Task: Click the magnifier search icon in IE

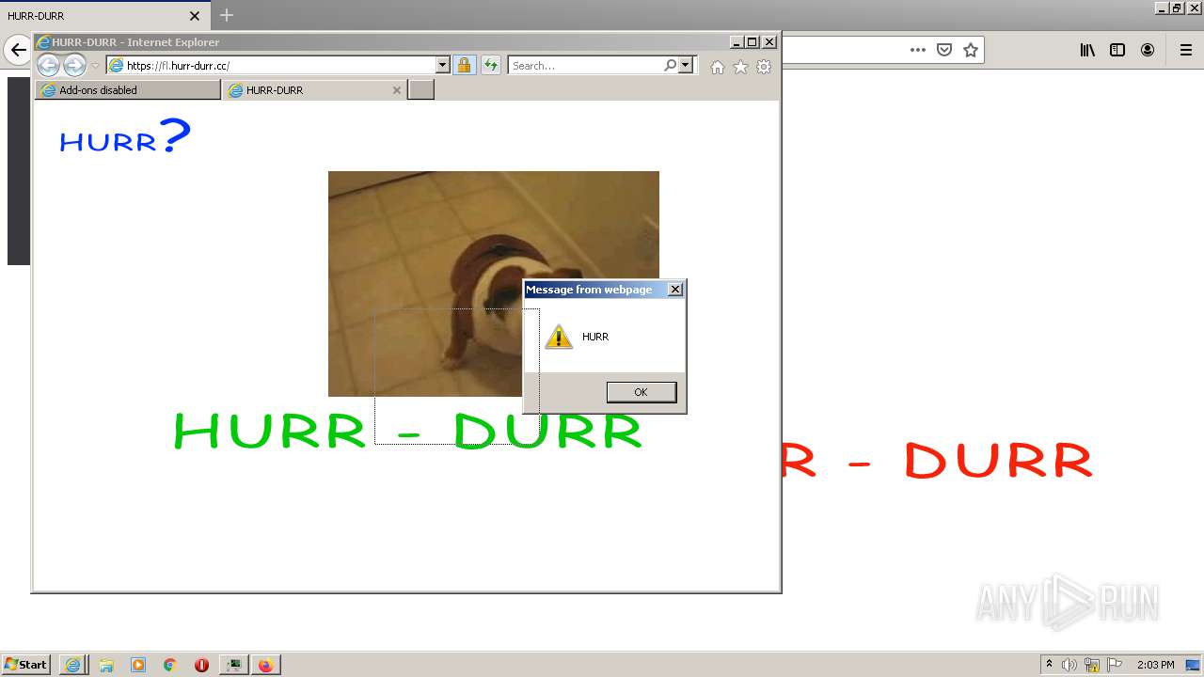Action: pos(670,66)
